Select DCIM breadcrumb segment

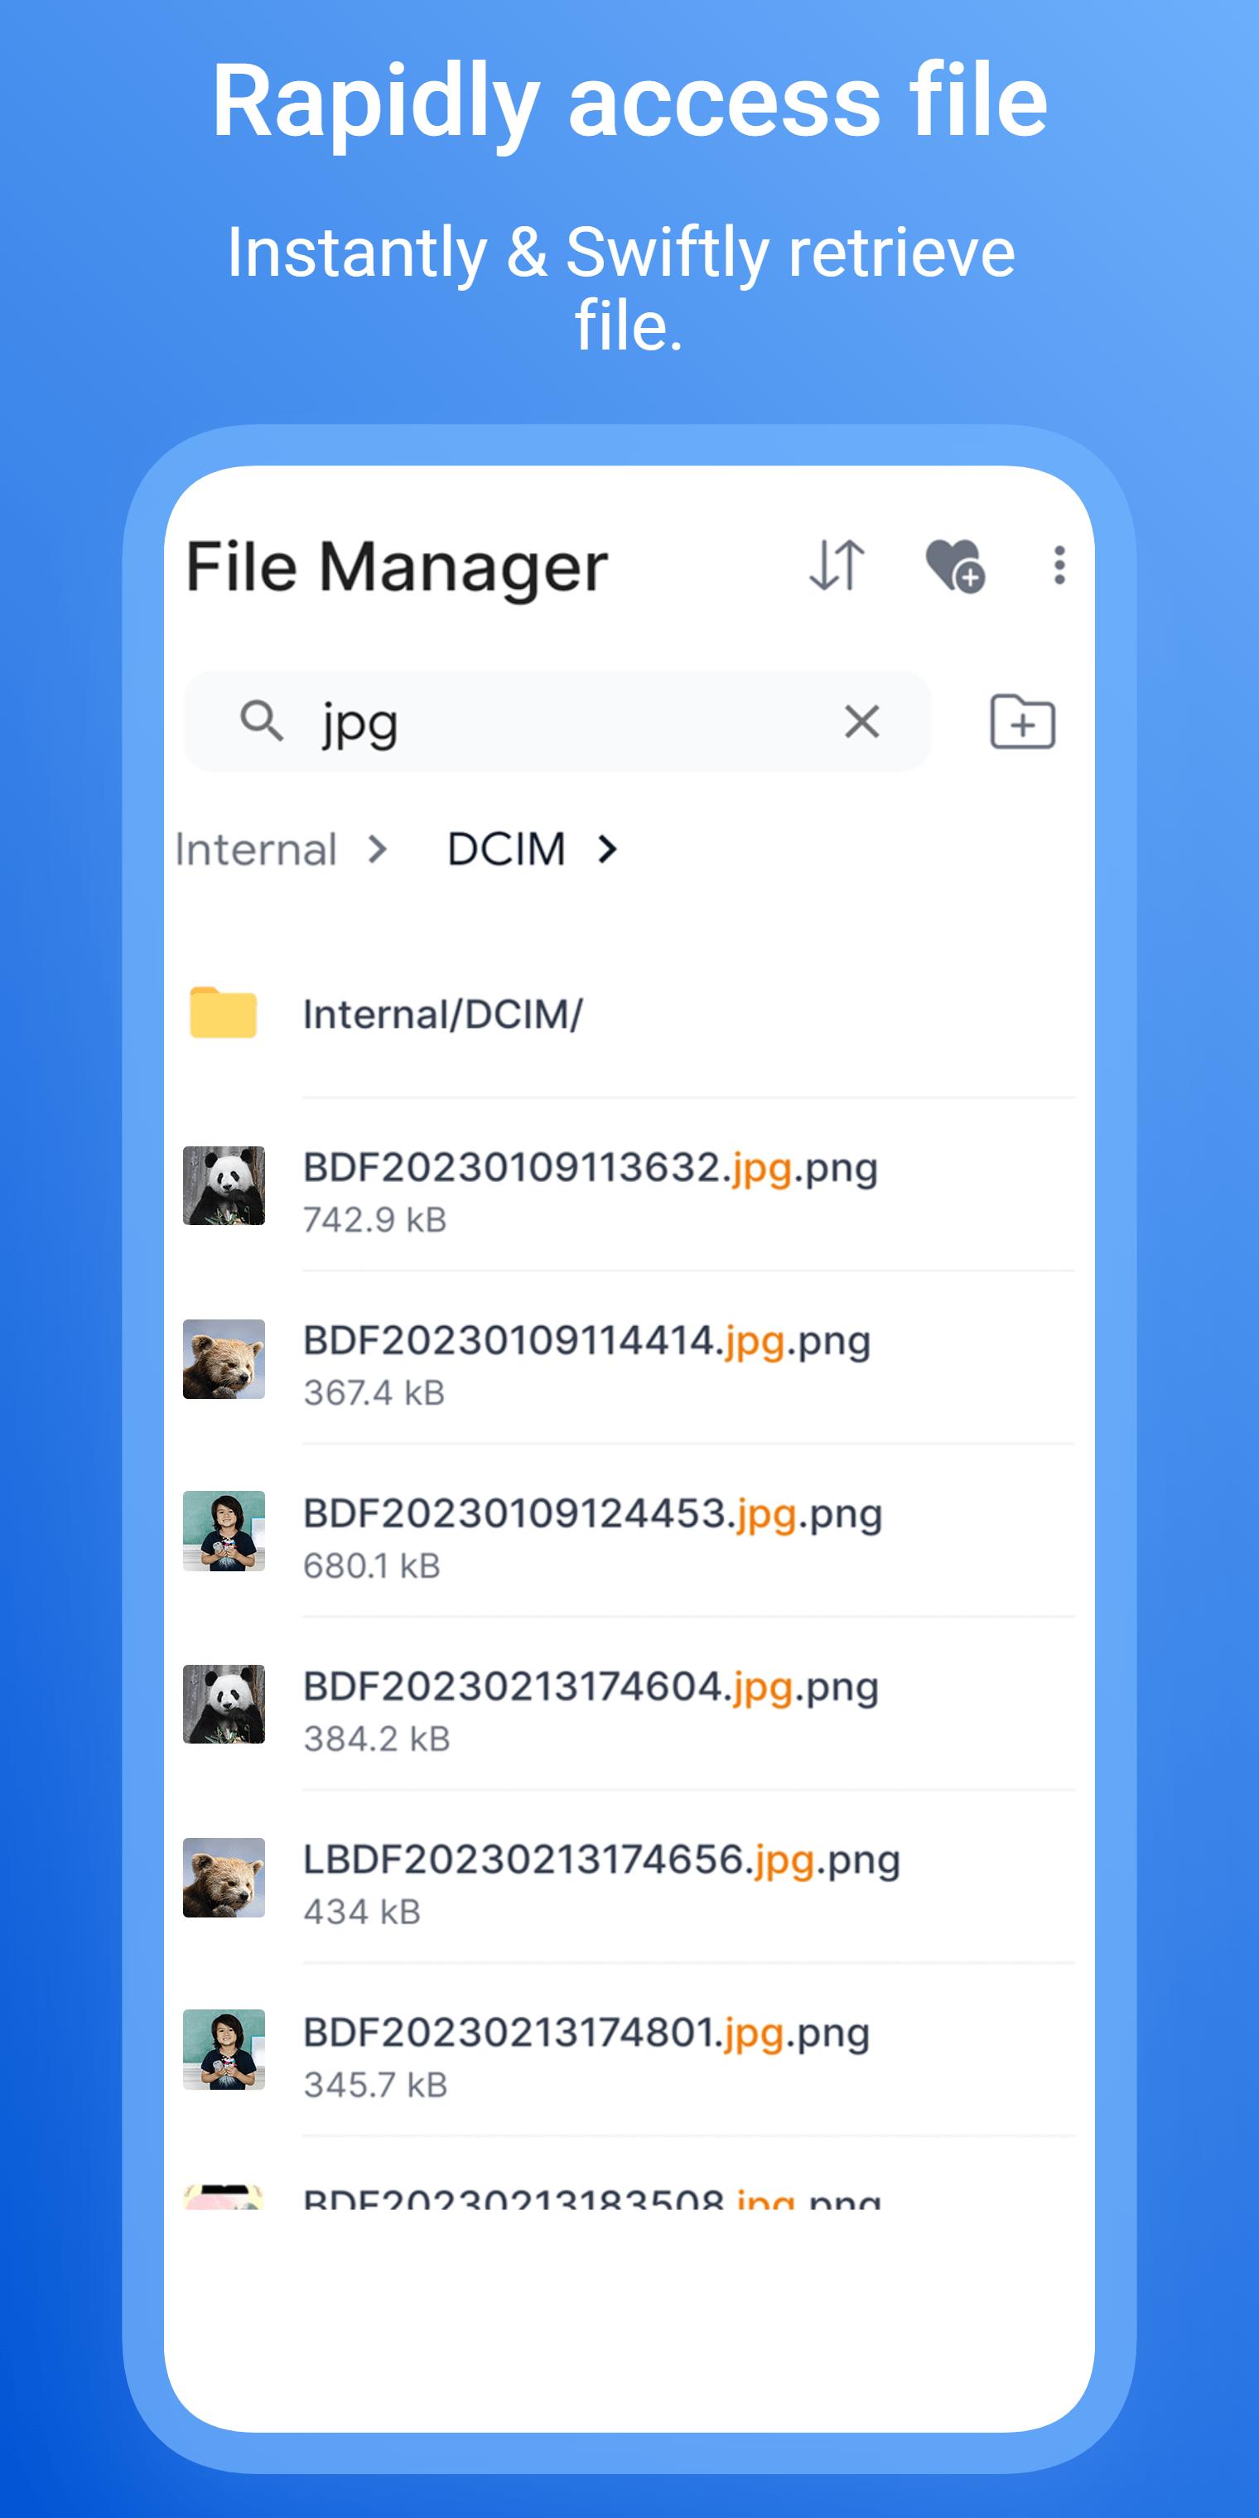(x=506, y=848)
